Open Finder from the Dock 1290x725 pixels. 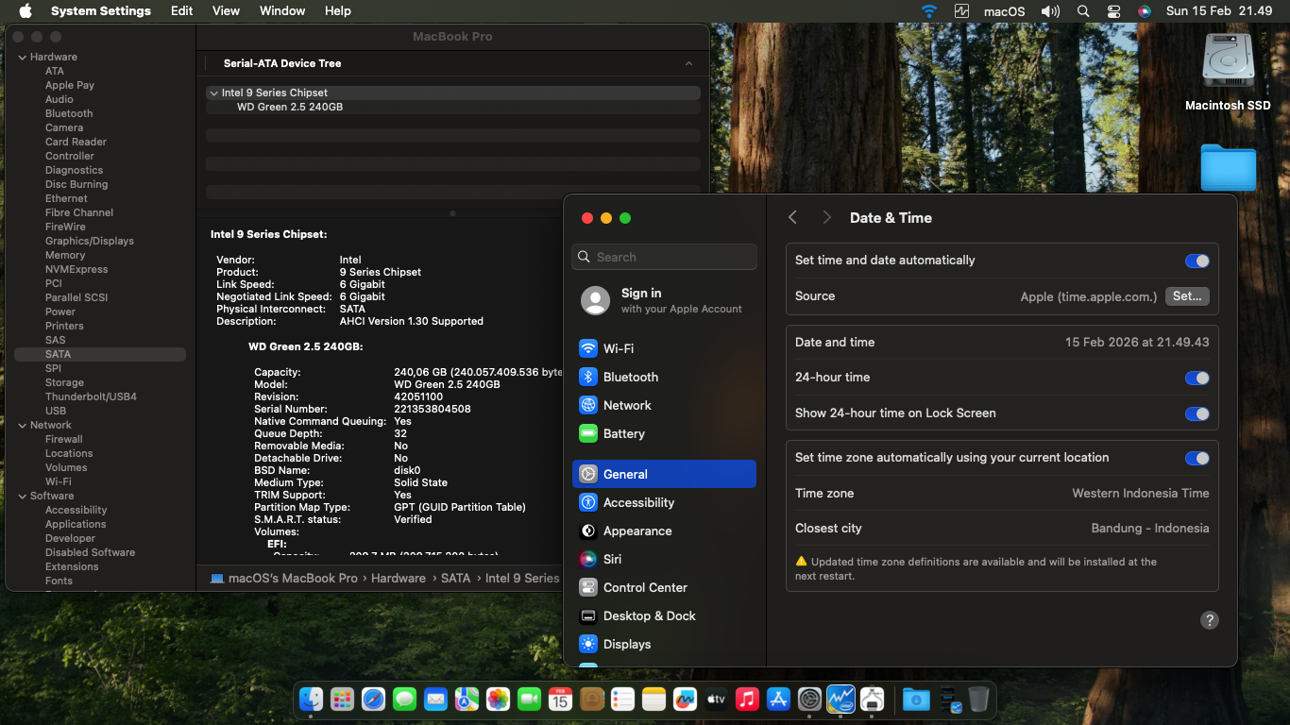(x=312, y=699)
